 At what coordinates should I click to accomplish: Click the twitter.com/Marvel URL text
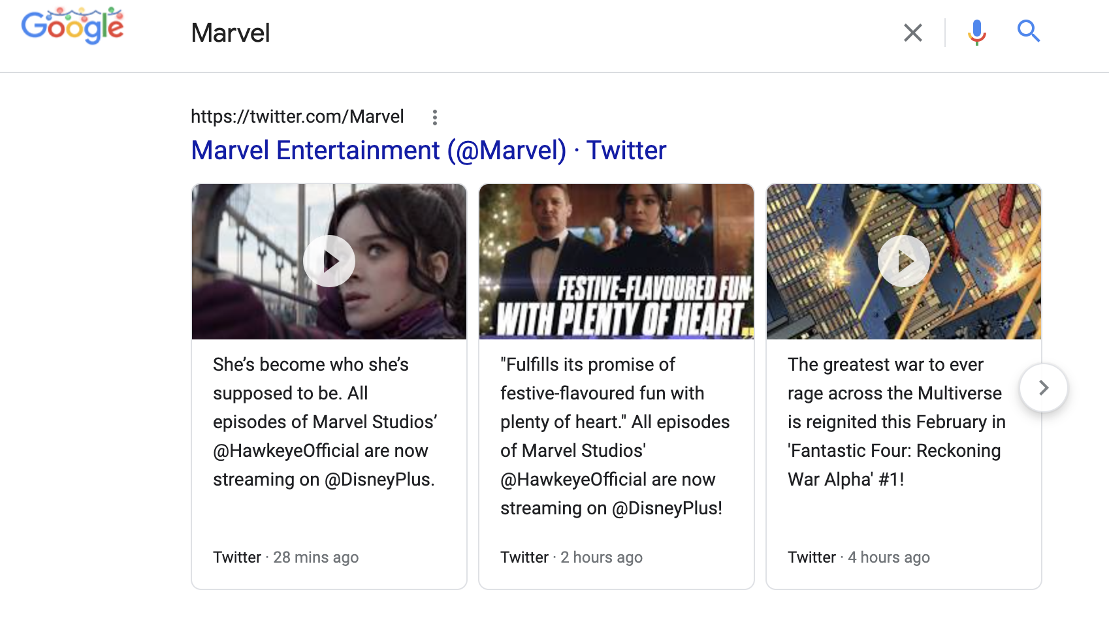point(297,117)
